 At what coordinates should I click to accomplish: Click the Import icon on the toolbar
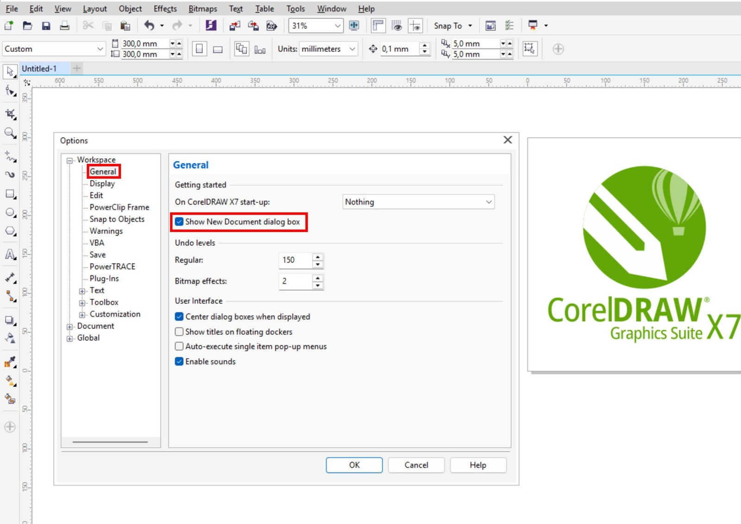(234, 26)
